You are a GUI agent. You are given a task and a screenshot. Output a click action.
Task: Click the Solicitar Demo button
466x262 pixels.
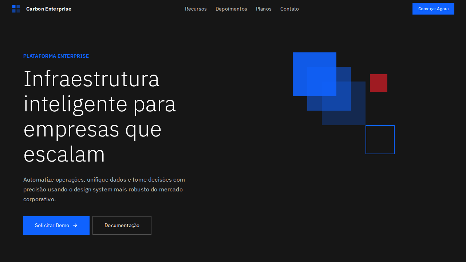(56, 225)
